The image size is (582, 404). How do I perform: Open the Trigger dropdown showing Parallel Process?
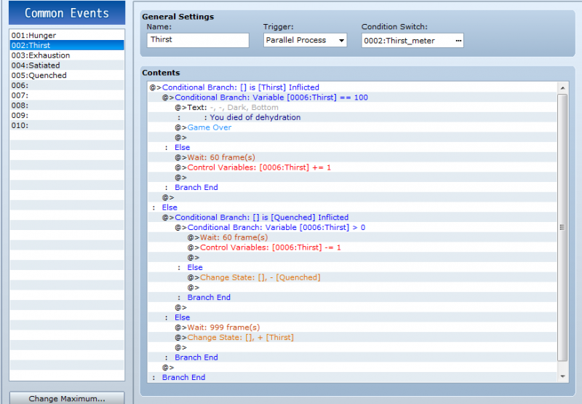[x=305, y=40]
